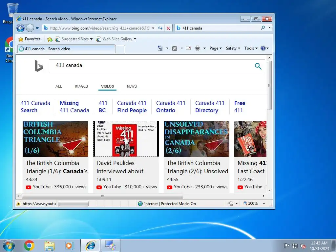Click the David Paulides Interviewed about title

point(120,167)
